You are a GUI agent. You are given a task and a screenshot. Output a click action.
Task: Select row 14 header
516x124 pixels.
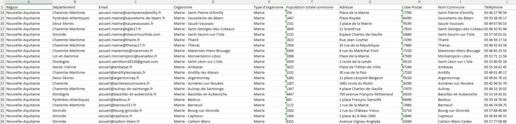[x=3, y=13]
